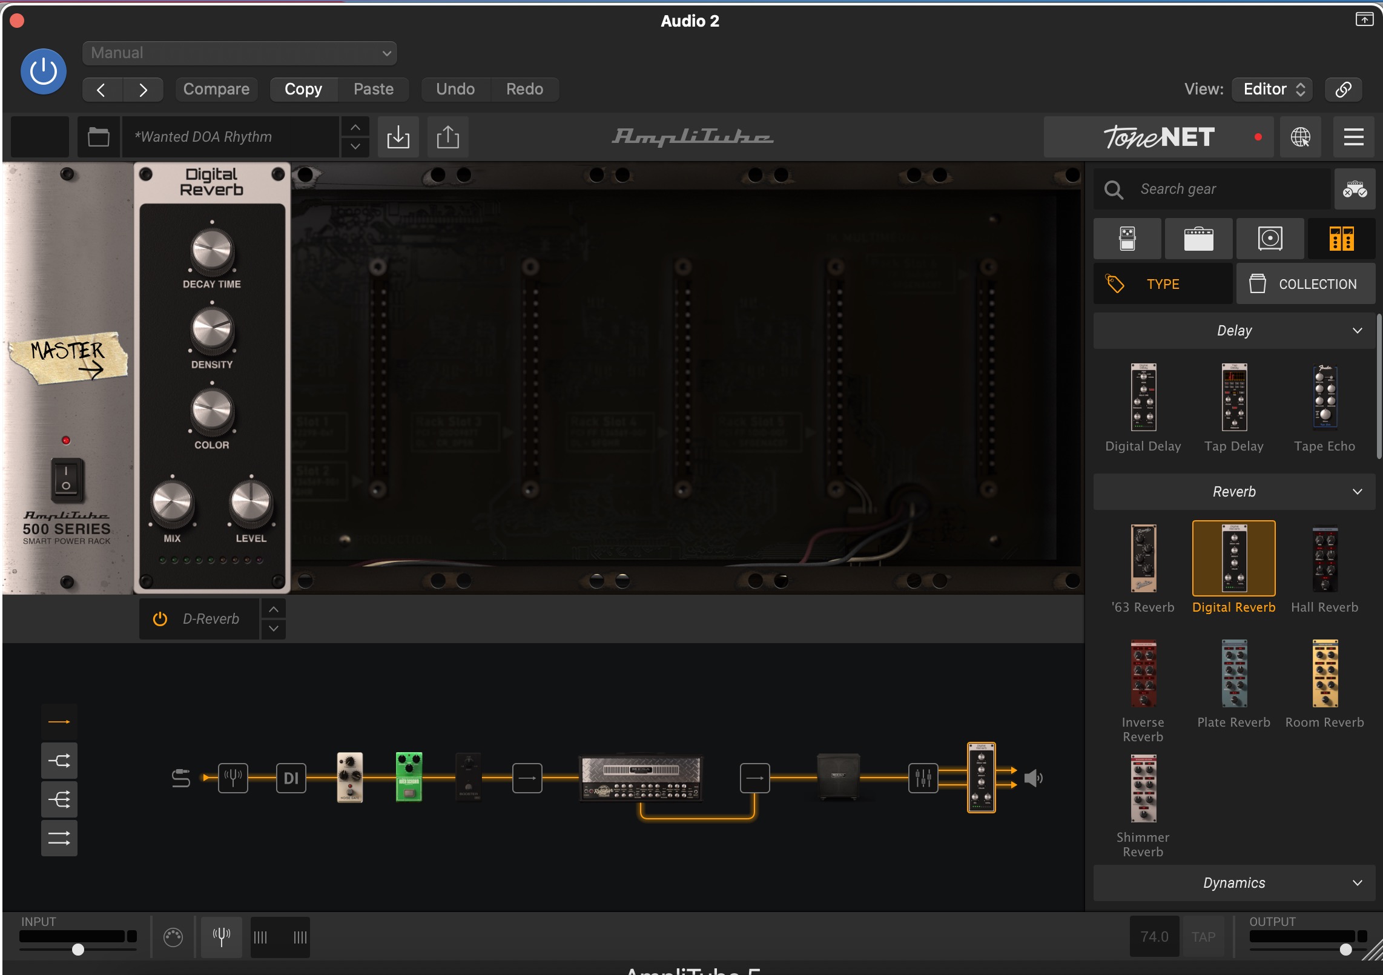This screenshot has height=975, width=1383.
Task: Click the Compare button
Action: tap(216, 90)
